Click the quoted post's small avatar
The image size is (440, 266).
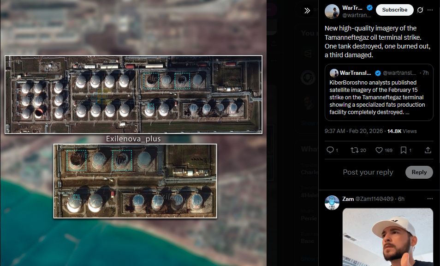pyautogui.click(x=334, y=73)
